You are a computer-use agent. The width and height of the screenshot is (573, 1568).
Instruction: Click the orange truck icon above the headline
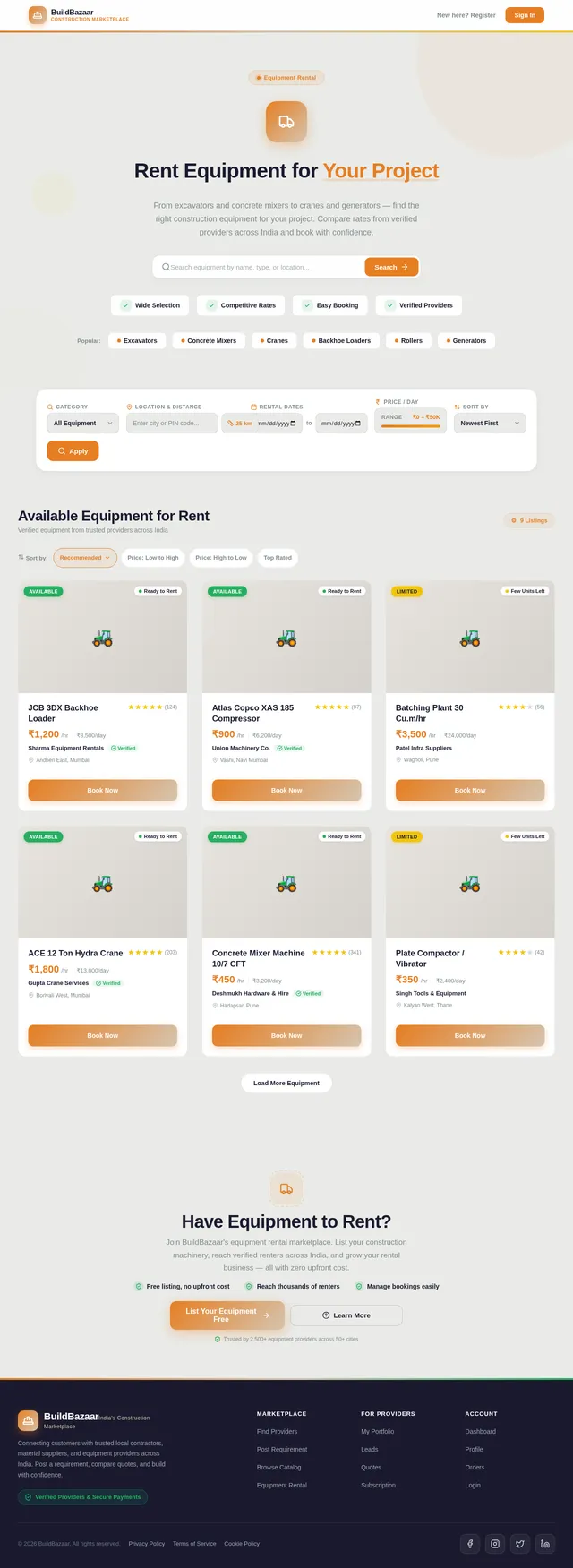point(286,122)
